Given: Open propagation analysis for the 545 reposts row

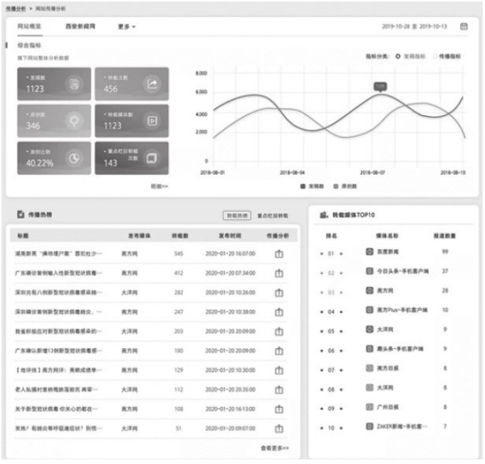Looking at the screenshot, I should pos(279,254).
